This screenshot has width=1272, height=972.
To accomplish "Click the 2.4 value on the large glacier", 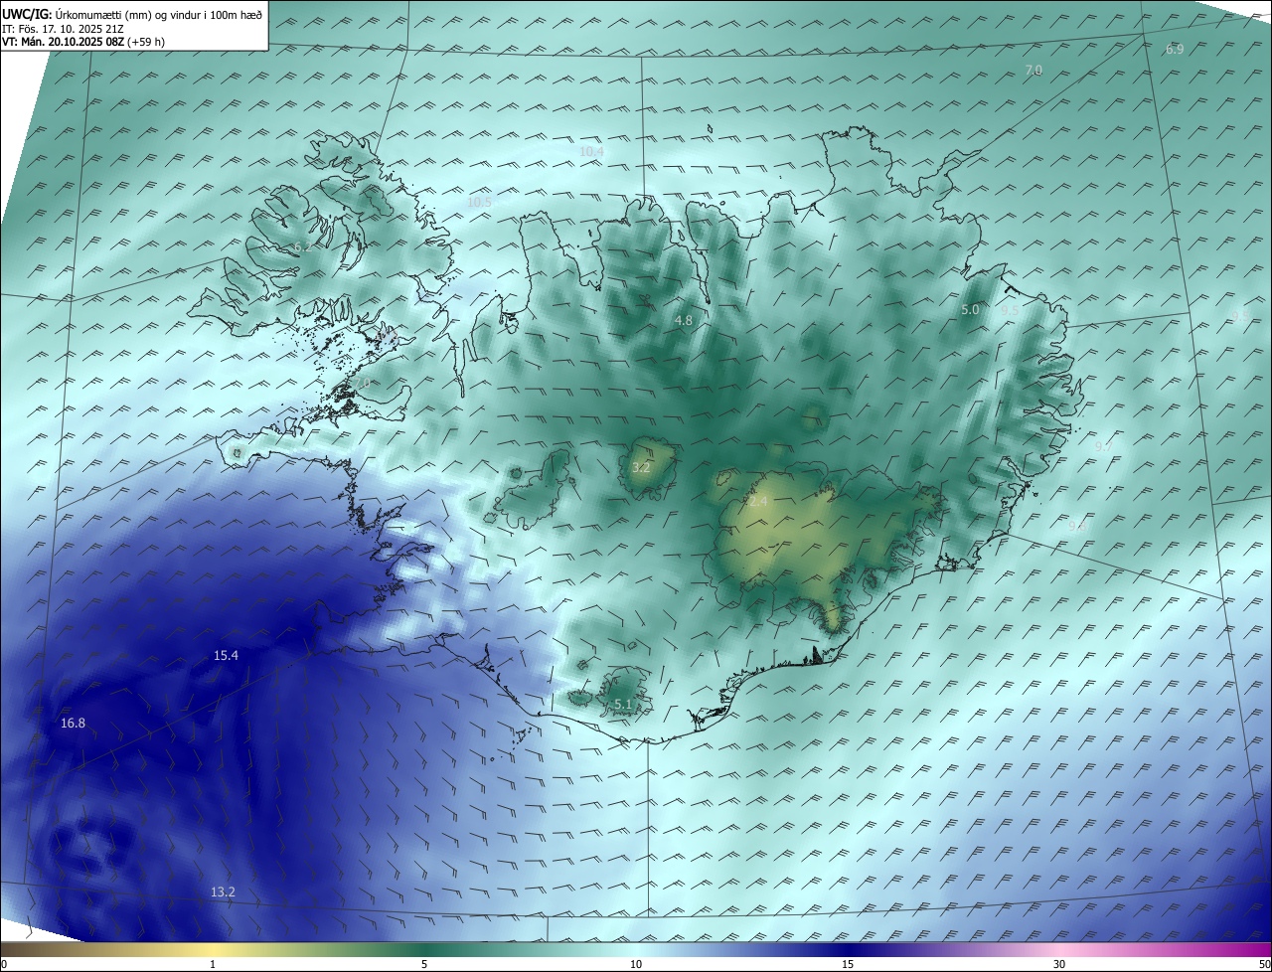I will click(x=758, y=502).
